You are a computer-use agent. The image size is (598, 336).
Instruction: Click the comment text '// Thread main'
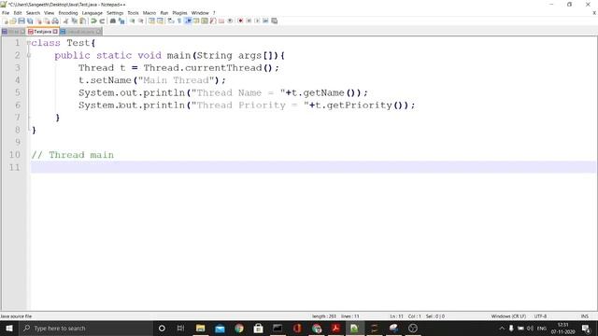click(73, 155)
